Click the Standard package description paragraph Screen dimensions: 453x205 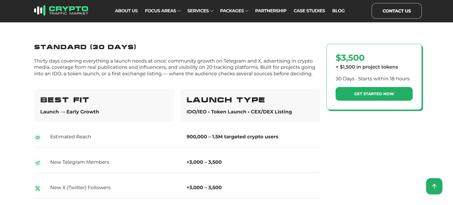click(174, 67)
